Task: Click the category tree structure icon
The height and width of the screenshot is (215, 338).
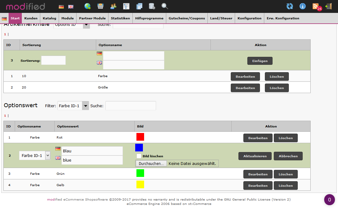Action: tap(126, 6)
